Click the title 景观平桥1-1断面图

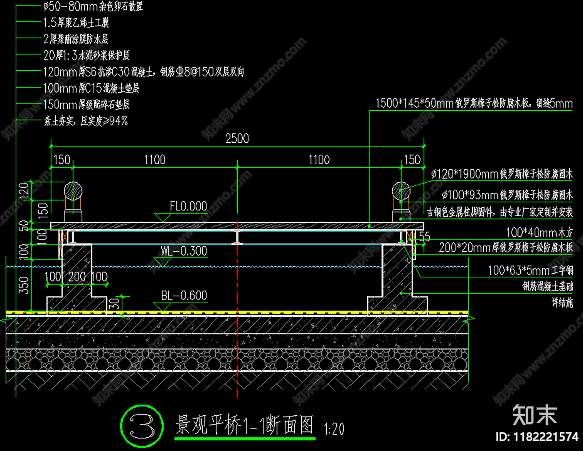pos(244,425)
